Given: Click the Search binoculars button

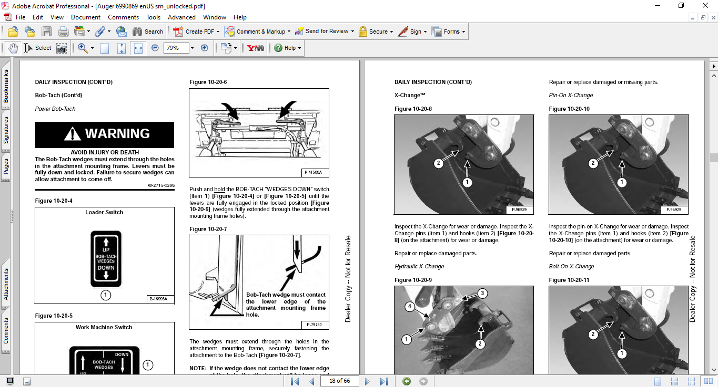Looking at the screenshot, I should tap(148, 32).
